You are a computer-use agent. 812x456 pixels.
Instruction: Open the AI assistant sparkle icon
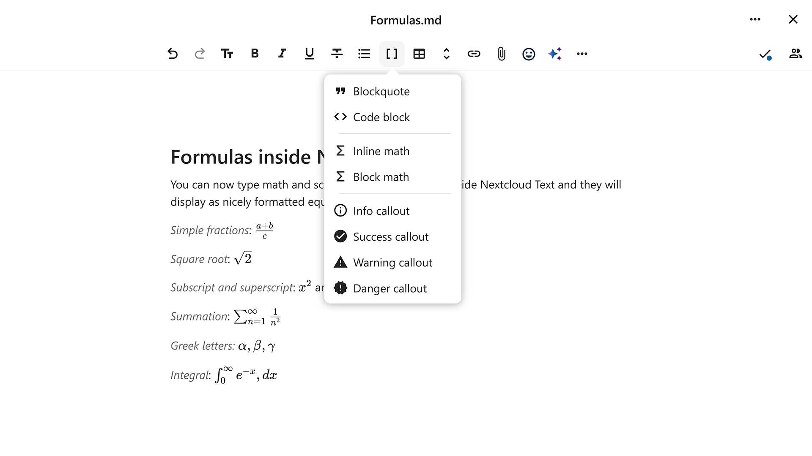click(555, 54)
